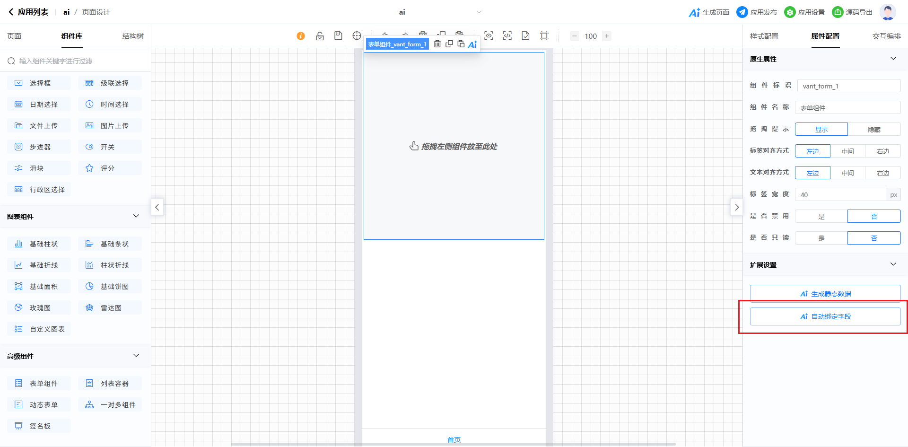
Task: Delete the selected vant_form_1 component
Action: (437, 44)
